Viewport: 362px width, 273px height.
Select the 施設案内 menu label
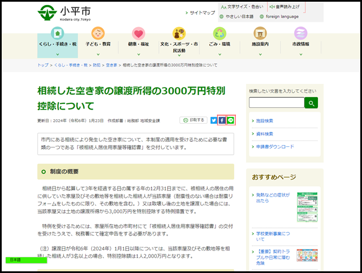[260, 44]
